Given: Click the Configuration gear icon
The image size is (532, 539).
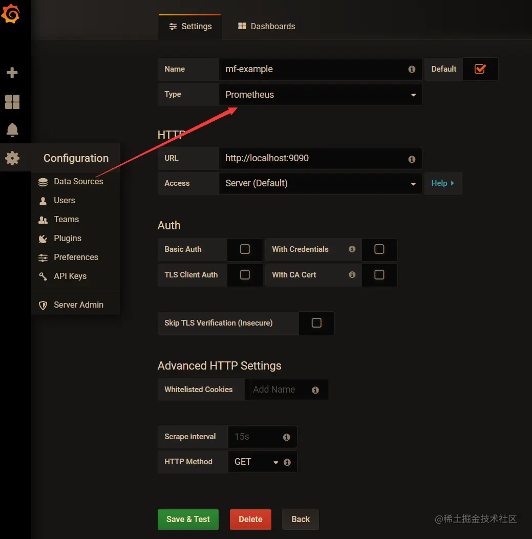Looking at the screenshot, I should (x=12, y=158).
